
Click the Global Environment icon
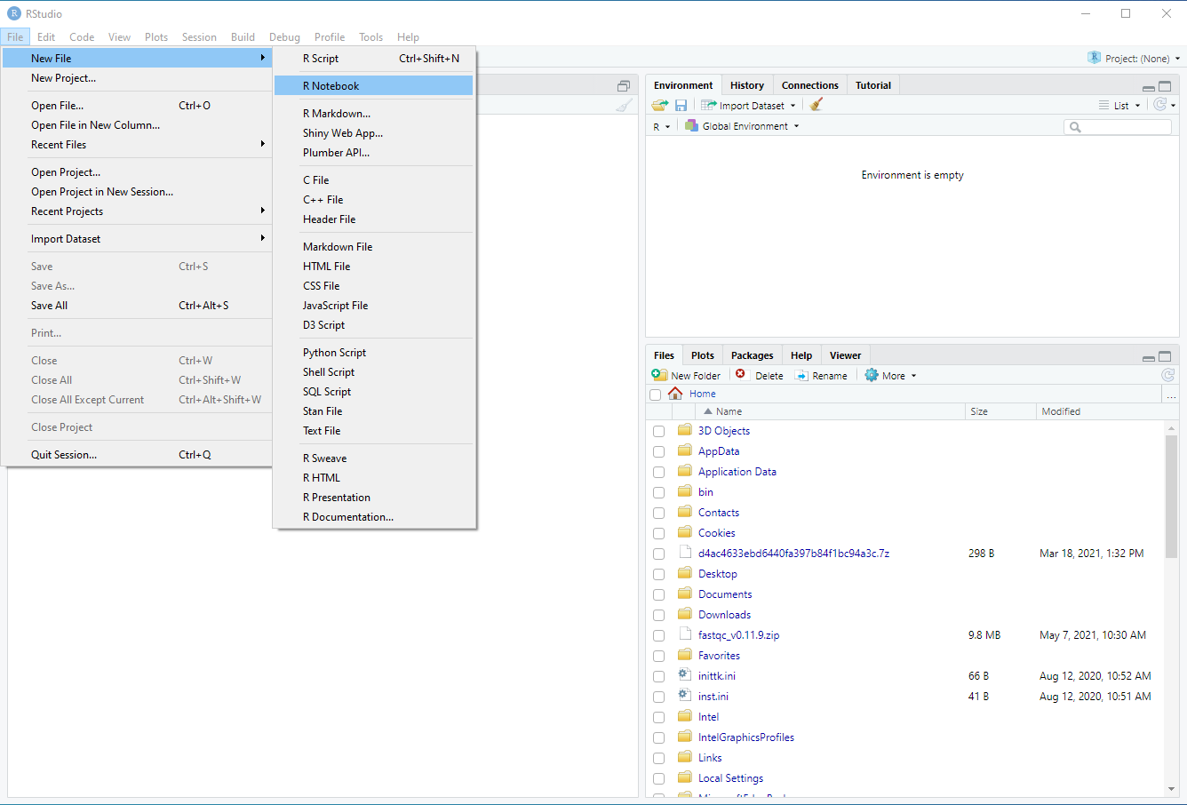(x=691, y=125)
